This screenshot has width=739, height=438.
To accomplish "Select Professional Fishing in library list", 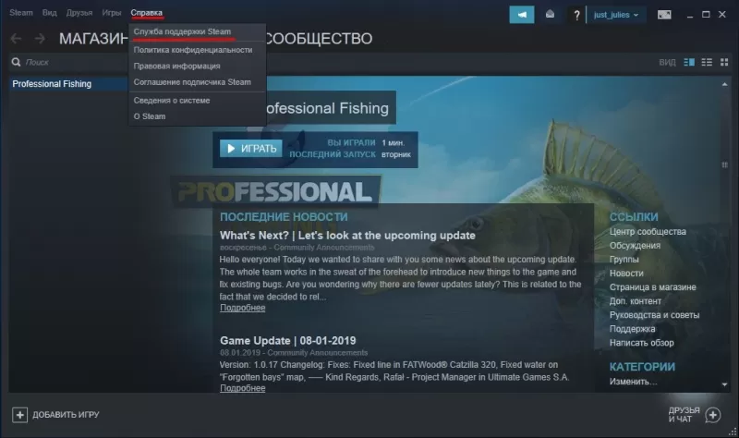I will point(67,84).
